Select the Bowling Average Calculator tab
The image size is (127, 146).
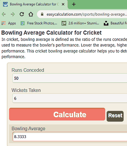[34, 5]
